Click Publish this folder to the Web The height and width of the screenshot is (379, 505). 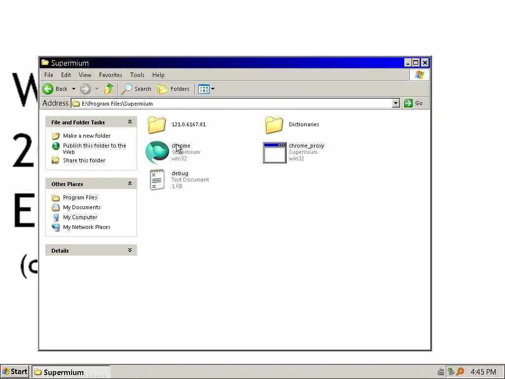[x=94, y=149]
